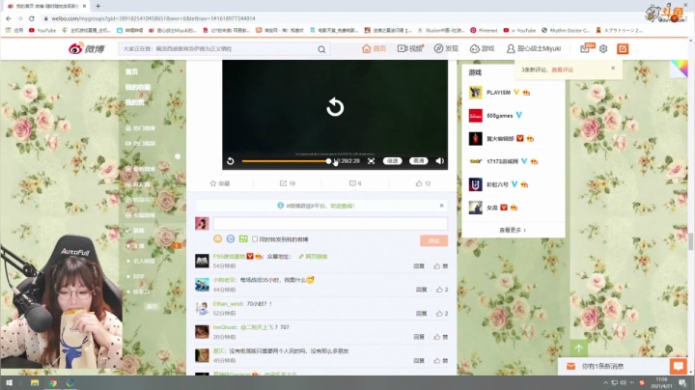Open the 倍速 playback speed selector
695x390 pixels.
(x=392, y=161)
